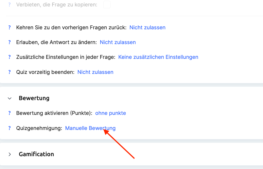Expand the Gamification section chevron
Screen dimensions: 263x169
point(10,154)
